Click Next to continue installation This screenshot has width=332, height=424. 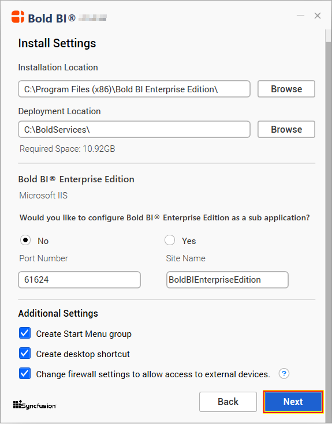point(293,402)
